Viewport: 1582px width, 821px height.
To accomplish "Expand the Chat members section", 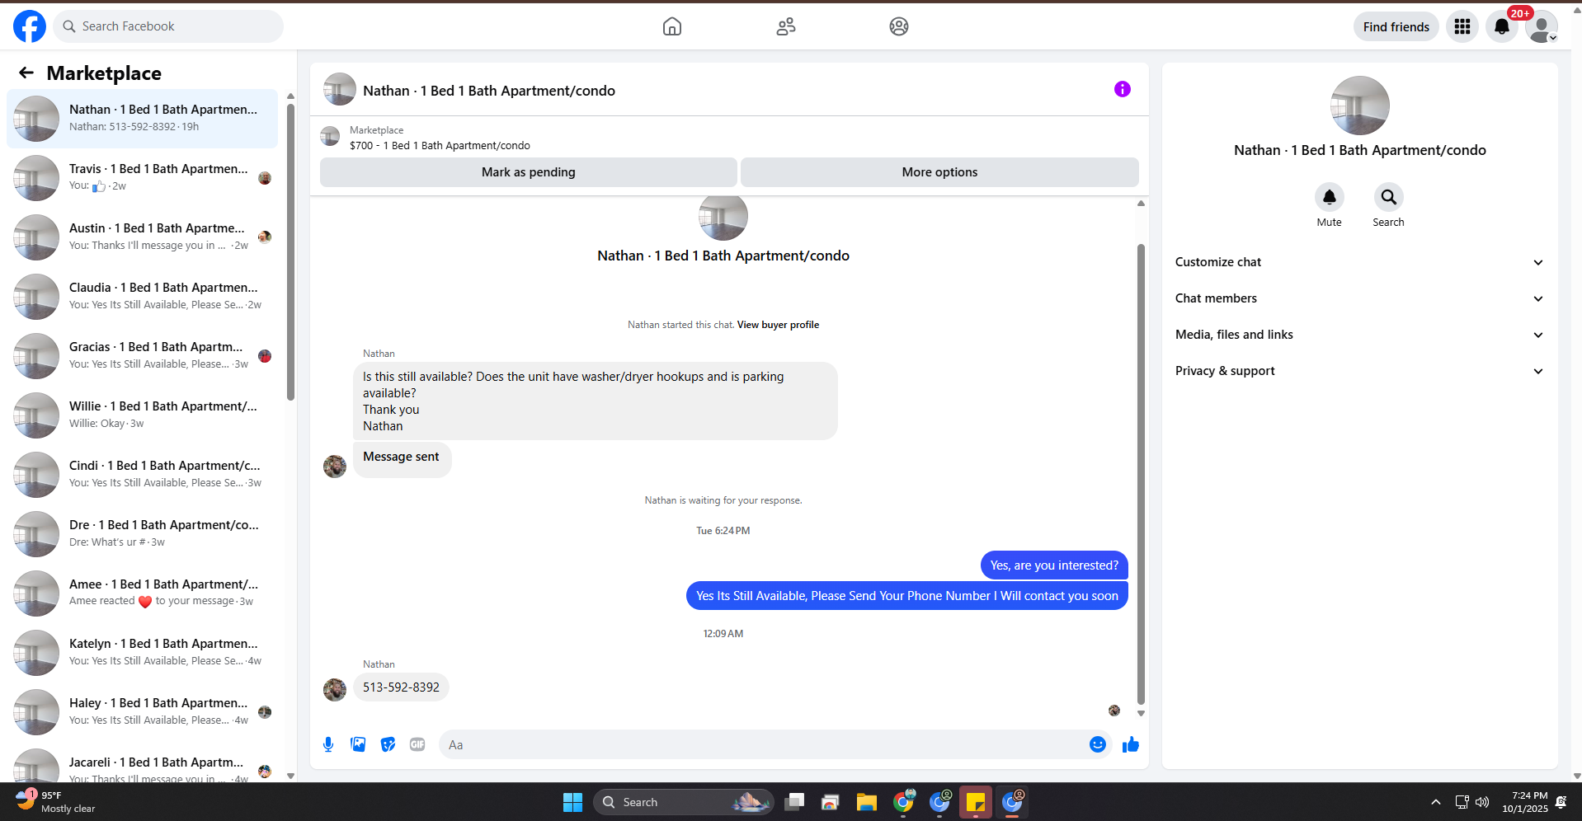I will pos(1359,298).
